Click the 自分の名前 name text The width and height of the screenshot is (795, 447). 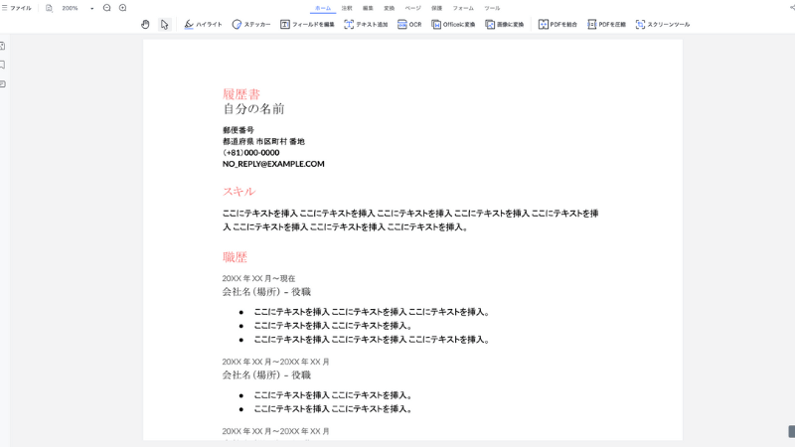(253, 108)
